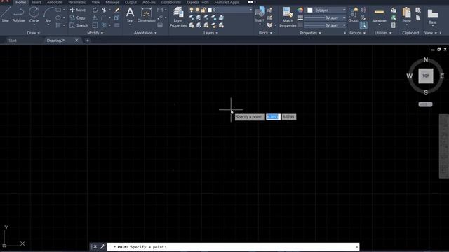Switch to the Annotate ribbon tab

pyautogui.click(x=55, y=2)
